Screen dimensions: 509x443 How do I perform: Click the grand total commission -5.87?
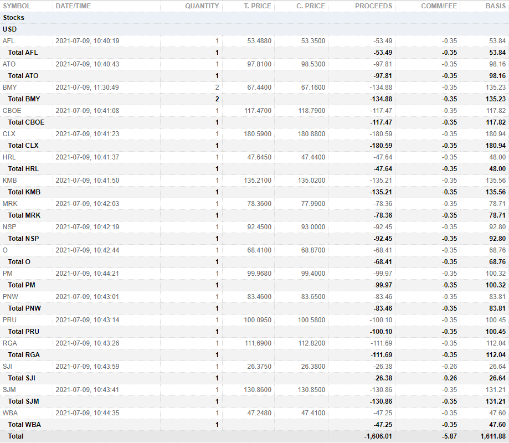pos(450,436)
